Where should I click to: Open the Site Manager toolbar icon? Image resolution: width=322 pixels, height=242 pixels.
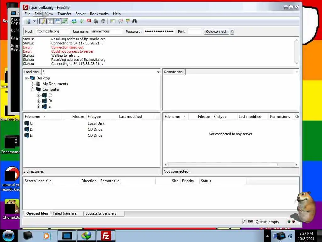(x=28, y=21)
